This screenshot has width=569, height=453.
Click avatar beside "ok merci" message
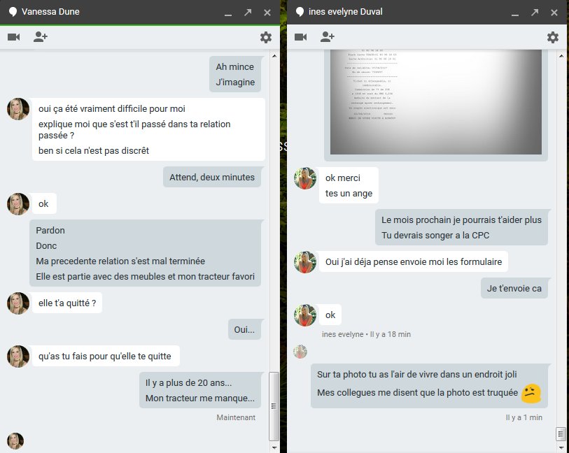point(305,179)
